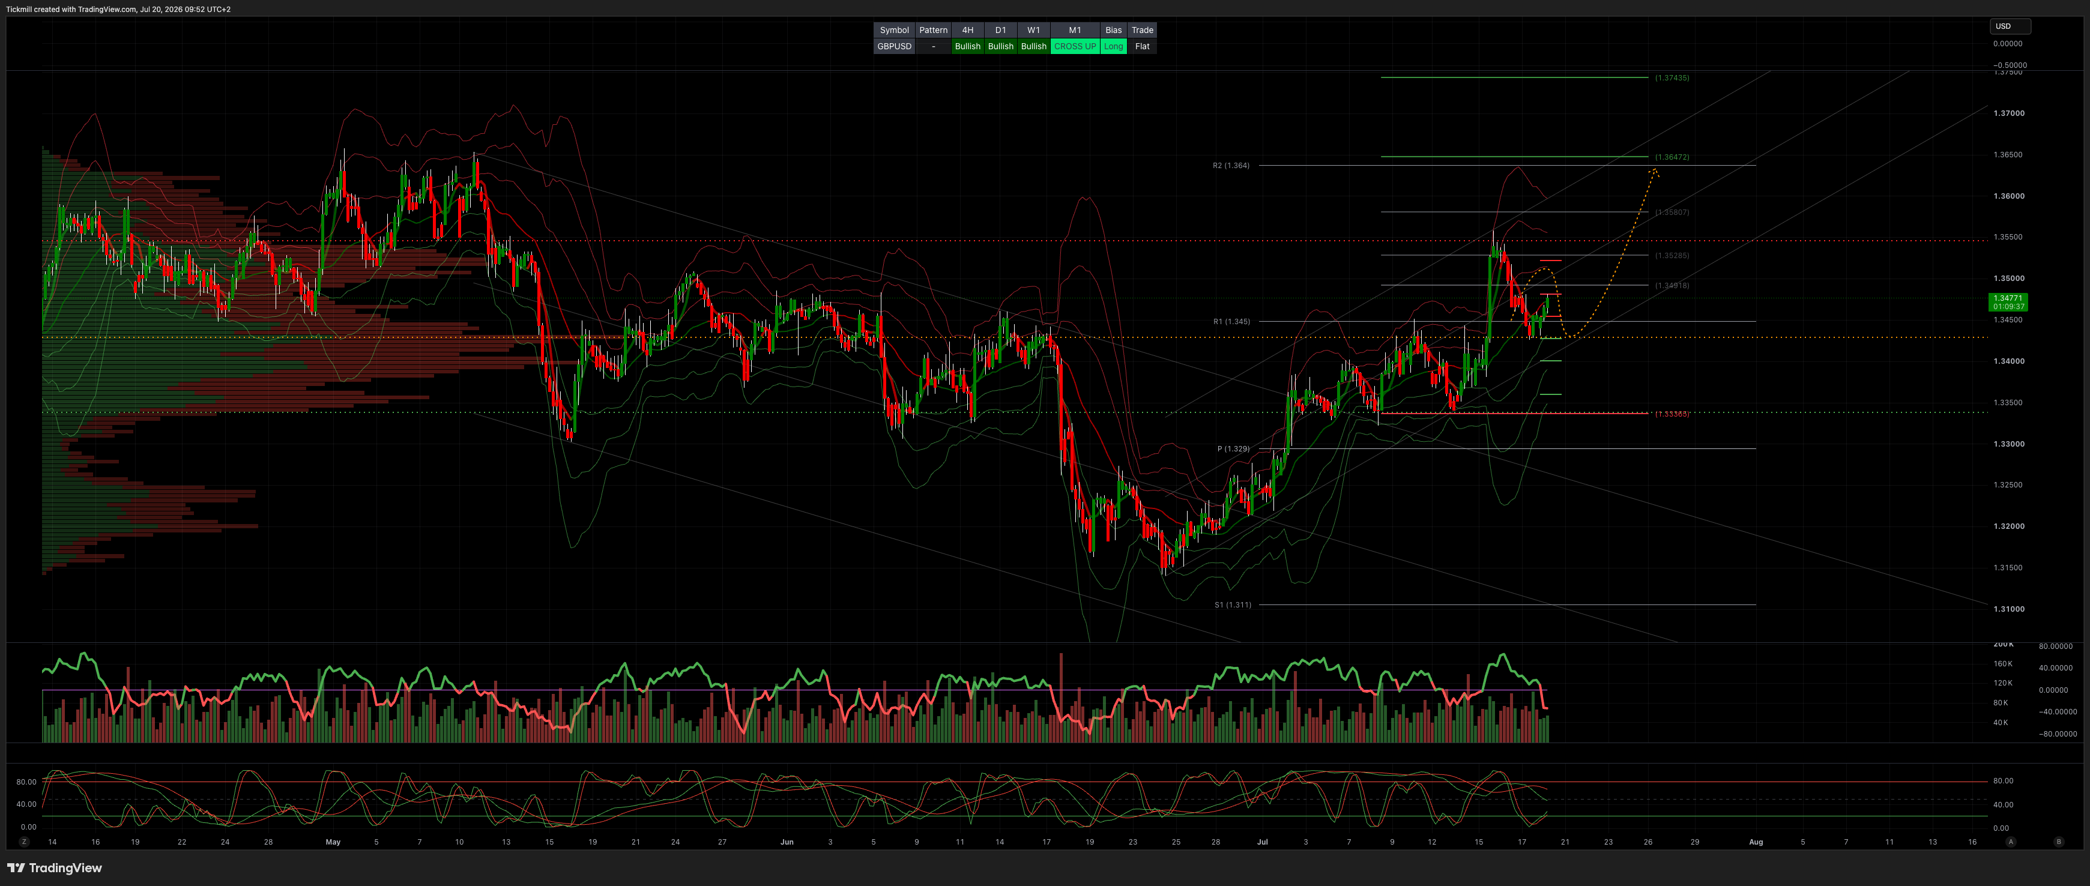2090x886 pixels.
Task: Click the Jul label on time axis
Action: (x=1261, y=842)
